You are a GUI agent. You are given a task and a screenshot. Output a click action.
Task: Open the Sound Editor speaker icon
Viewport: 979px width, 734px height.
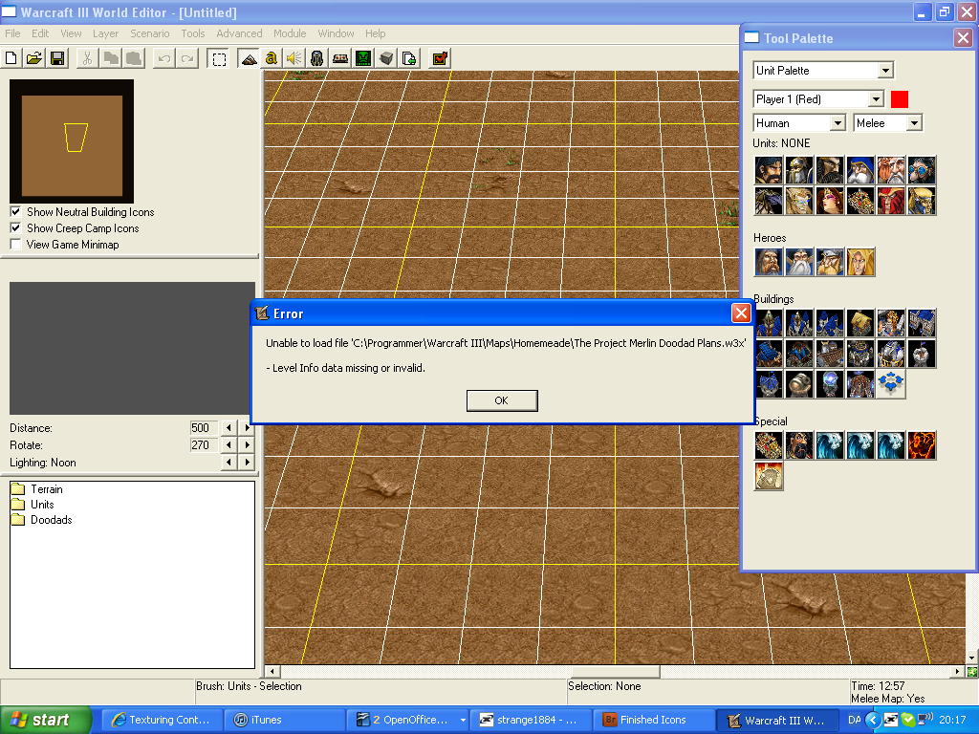point(294,58)
